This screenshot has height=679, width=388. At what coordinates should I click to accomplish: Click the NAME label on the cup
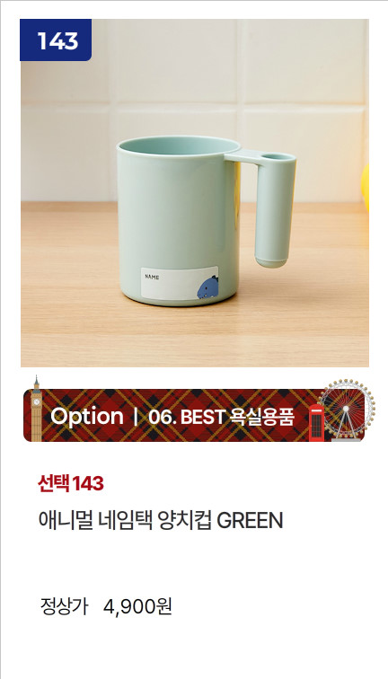point(152,277)
